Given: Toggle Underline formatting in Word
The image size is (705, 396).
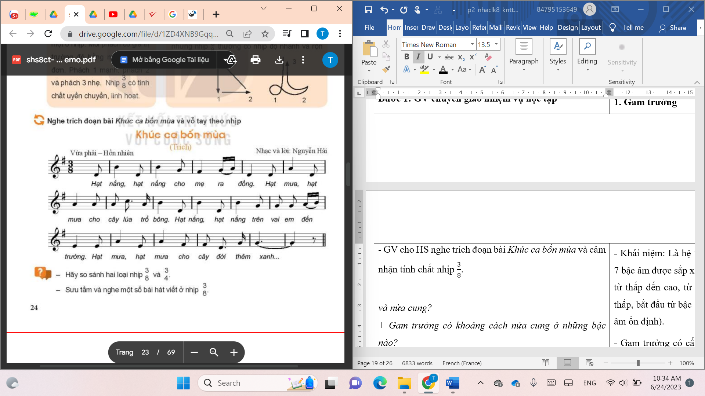Looking at the screenshot, I should pyautogui.click(x=430, y=57).
